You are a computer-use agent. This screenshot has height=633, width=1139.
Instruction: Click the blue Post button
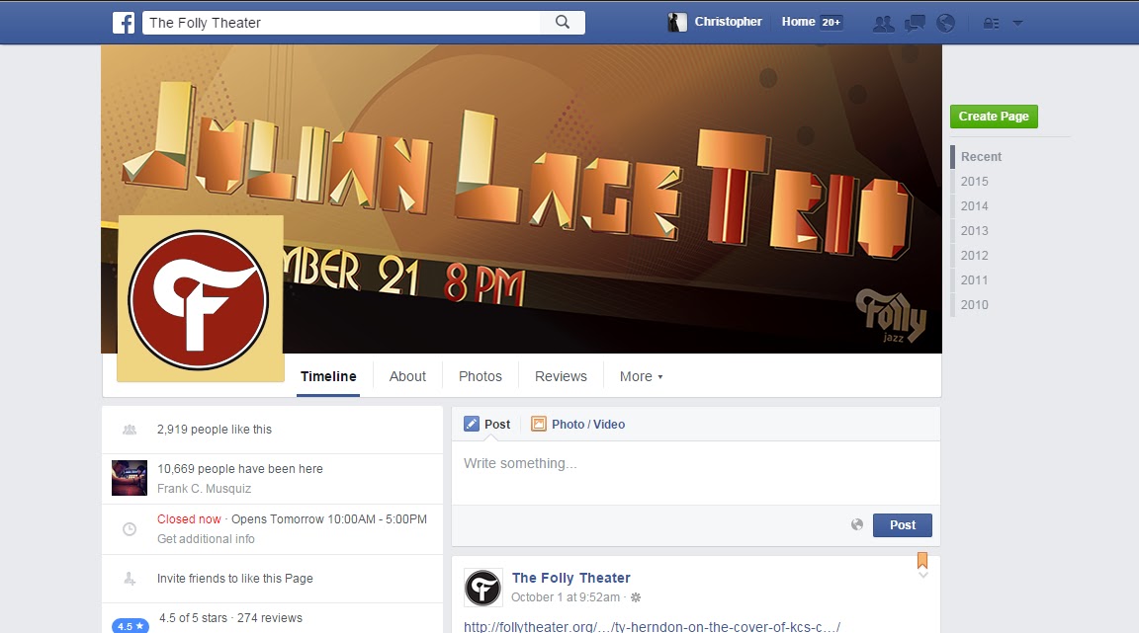pos(902,524)
